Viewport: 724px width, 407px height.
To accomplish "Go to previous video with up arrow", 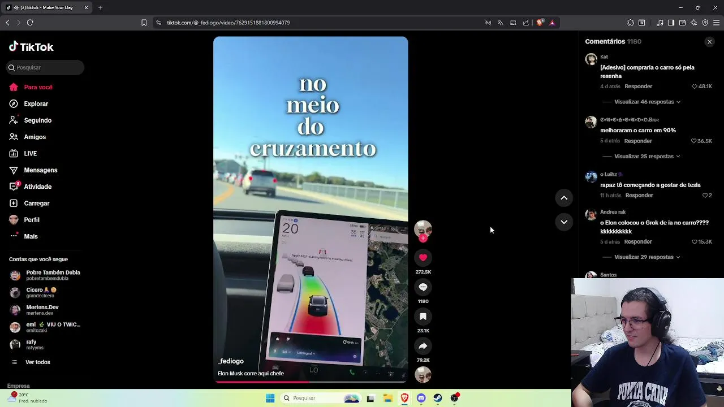I will coord(564,198).
